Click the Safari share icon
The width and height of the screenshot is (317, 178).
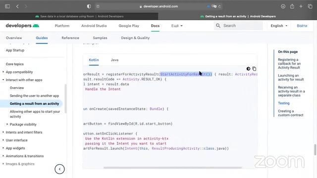(292, 6)
